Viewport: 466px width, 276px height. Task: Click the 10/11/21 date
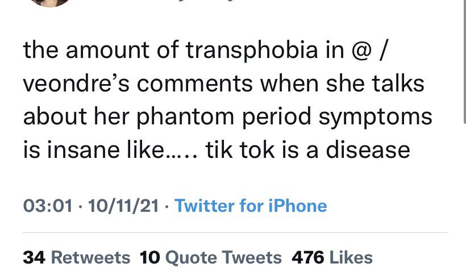click(122, 206)
